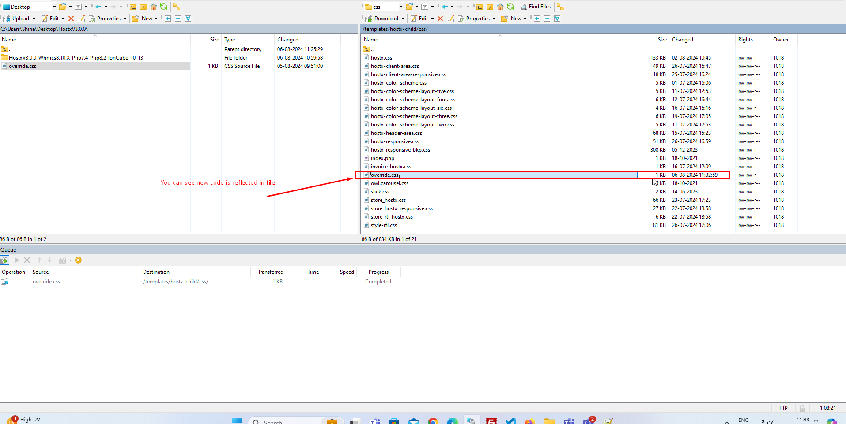Delete the selected remote file with red X
The image size is (846, 424).
pos(440,19)
